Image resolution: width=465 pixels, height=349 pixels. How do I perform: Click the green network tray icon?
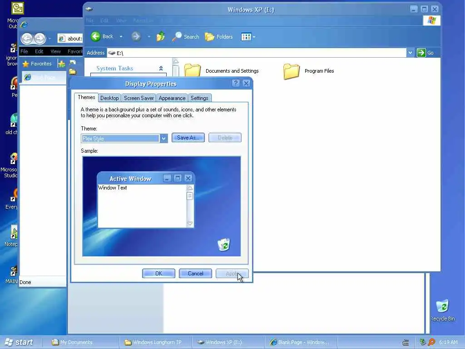(x=423, y=342)
